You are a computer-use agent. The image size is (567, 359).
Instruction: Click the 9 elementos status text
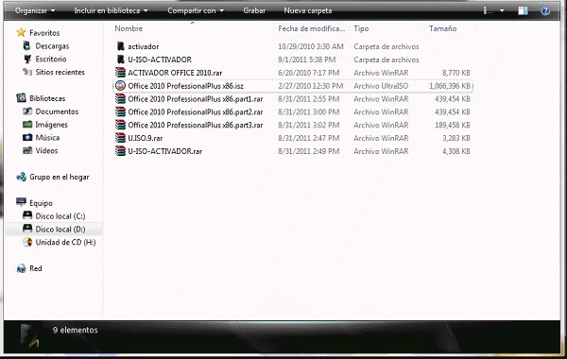point(76,330)
